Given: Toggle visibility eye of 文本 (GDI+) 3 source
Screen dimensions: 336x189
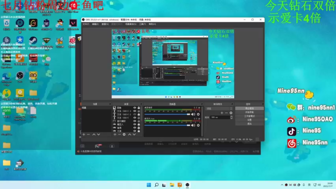Looking at the screenshot, I should pos(134,111).
